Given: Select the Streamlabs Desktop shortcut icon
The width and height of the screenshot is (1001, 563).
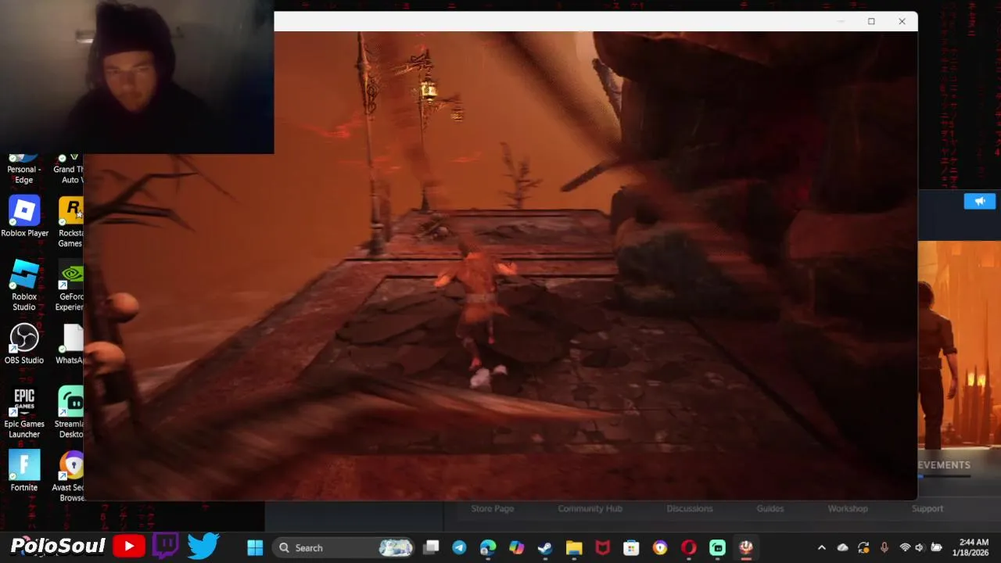Looking at the screenshot, I should pos(70,413).
